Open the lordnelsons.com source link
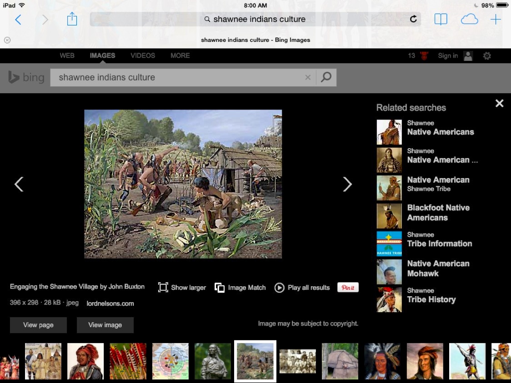The height and width of the screenshot is (383, 511). pyautogui.click(x=110, y=303)
